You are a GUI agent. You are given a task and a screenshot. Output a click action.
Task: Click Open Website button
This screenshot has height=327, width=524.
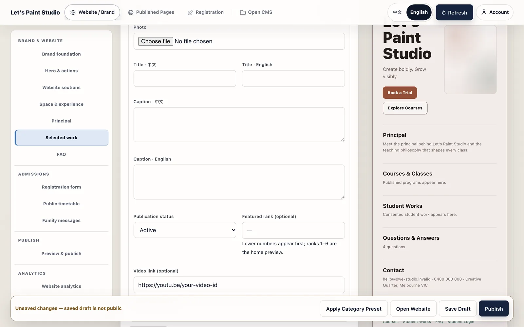click(413, 309)
